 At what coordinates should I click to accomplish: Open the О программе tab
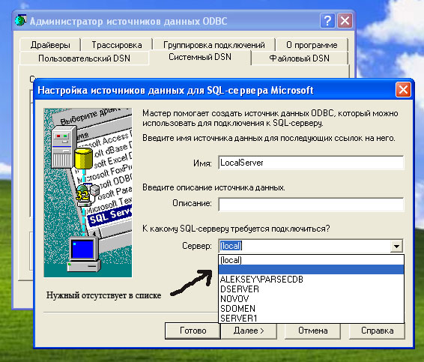312,45
